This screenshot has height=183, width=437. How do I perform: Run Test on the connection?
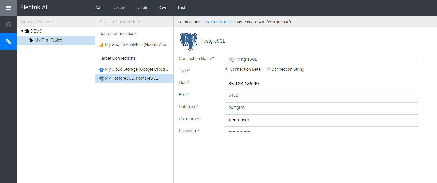(x=181, y=8)
